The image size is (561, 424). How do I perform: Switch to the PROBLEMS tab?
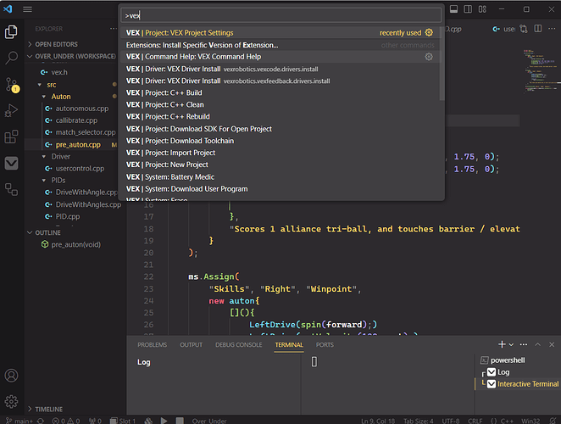coord(152,345)
